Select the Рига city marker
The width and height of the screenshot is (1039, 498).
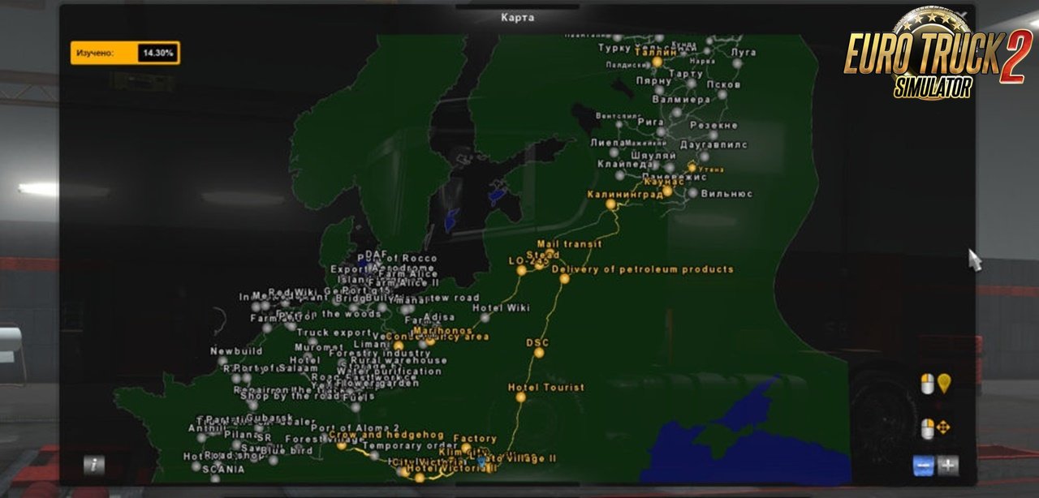[x=661, y=131]
